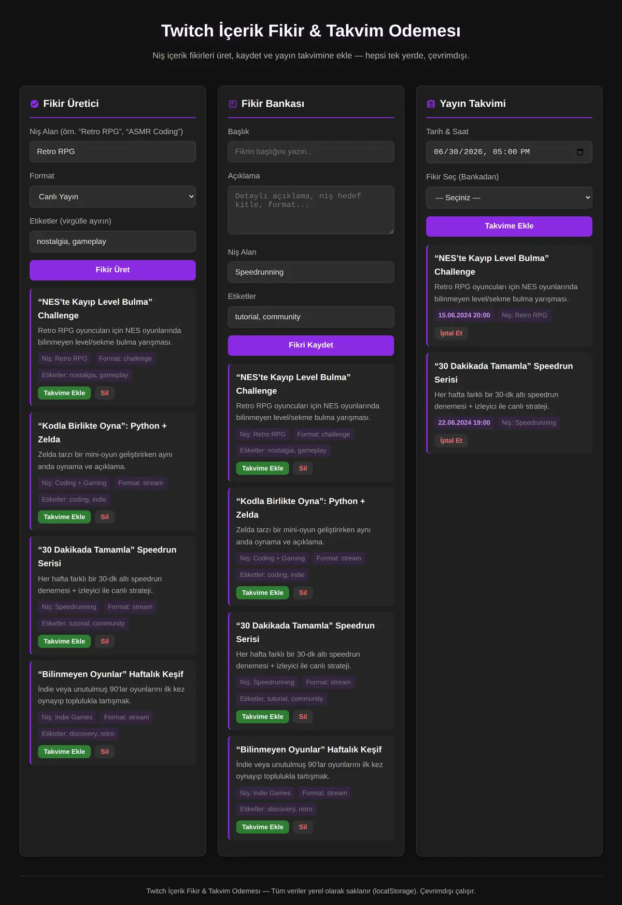The height and width of the screenshot is (905, 622).
Task: Click the Yayın Takvimi clipboard icon
Action: 431,104
